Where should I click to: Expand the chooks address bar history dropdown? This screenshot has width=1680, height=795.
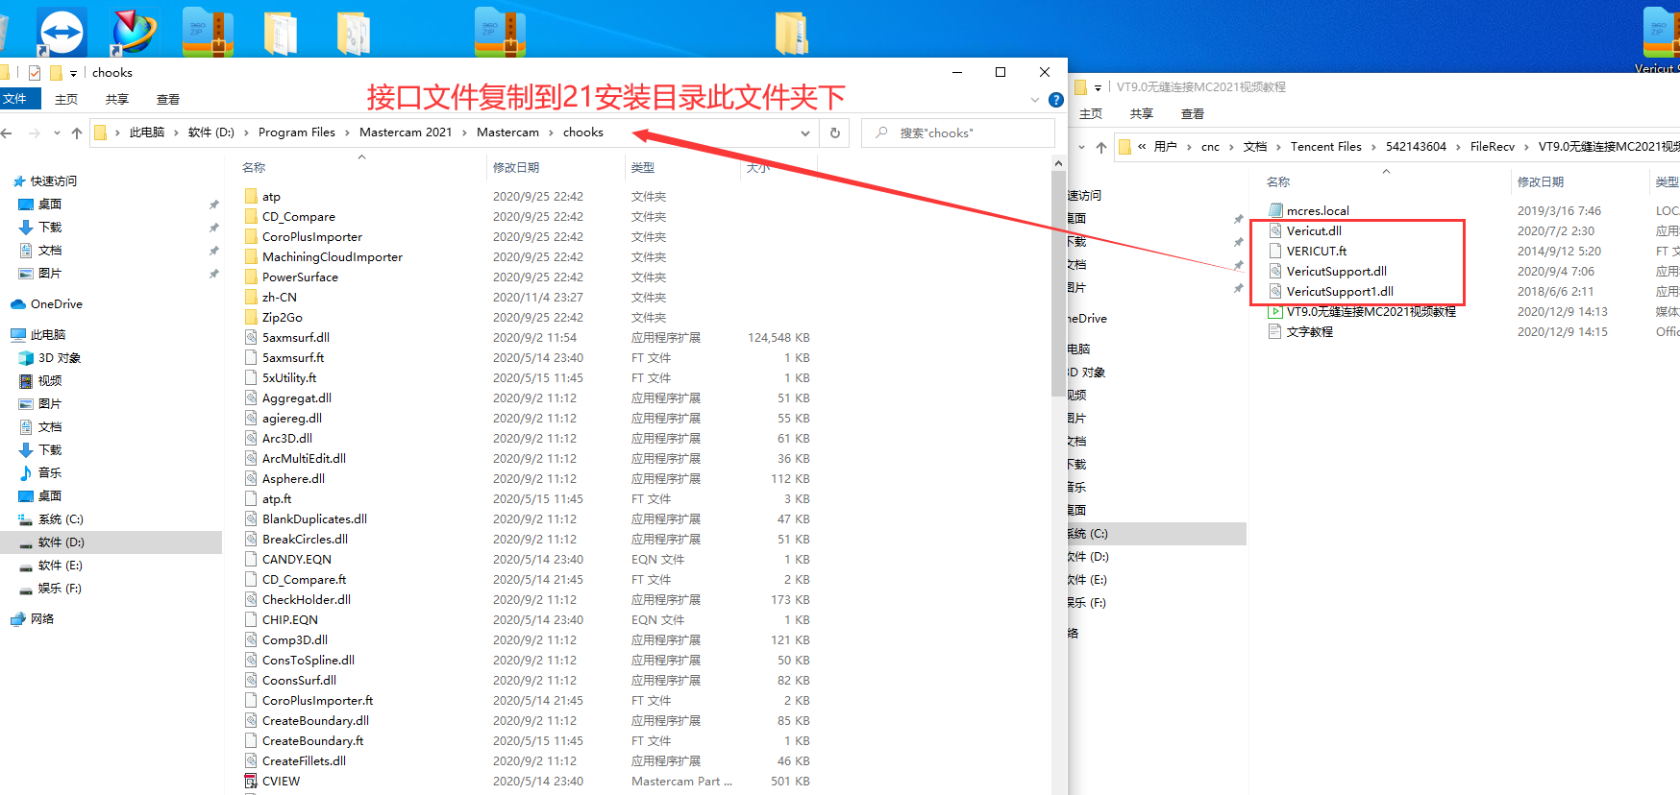click(805, 132)
